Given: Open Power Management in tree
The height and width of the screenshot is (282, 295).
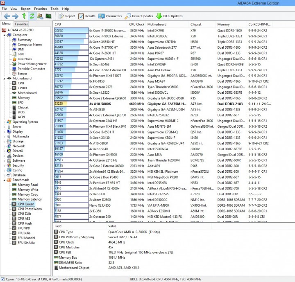Looking at the screenshot, I should coord(32,64).
